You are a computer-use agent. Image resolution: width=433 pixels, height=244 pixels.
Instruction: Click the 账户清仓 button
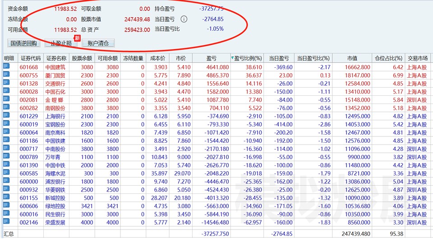click(x=98, y=43)
